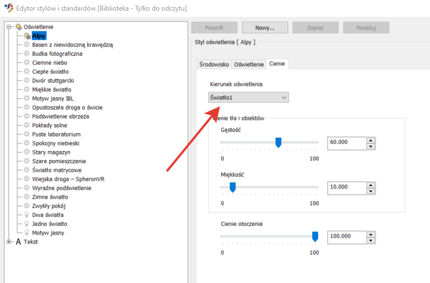Click the light icon beside Zimne światło

click(27, 197)
